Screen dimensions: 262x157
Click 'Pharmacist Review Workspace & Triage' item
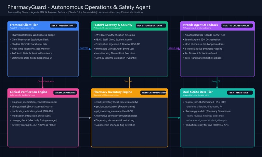coord(33,35)
